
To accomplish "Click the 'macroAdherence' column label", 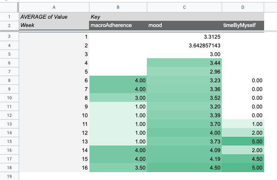I will [118, 25].
